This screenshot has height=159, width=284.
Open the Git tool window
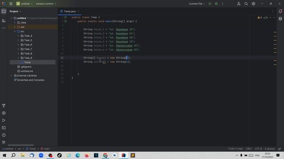[x=4, y=142]
